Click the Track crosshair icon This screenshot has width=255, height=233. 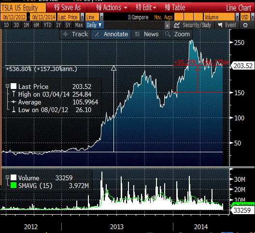pos(65,34)
